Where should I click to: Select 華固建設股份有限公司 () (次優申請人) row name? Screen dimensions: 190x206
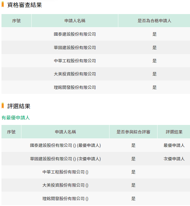click(x=65, y=159)
